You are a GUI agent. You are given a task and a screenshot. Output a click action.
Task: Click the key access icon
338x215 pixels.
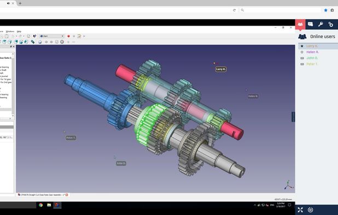pos(320,25)
